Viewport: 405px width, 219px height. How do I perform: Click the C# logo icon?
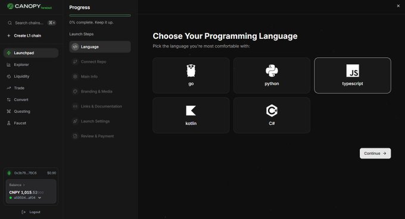click(272, 111)
